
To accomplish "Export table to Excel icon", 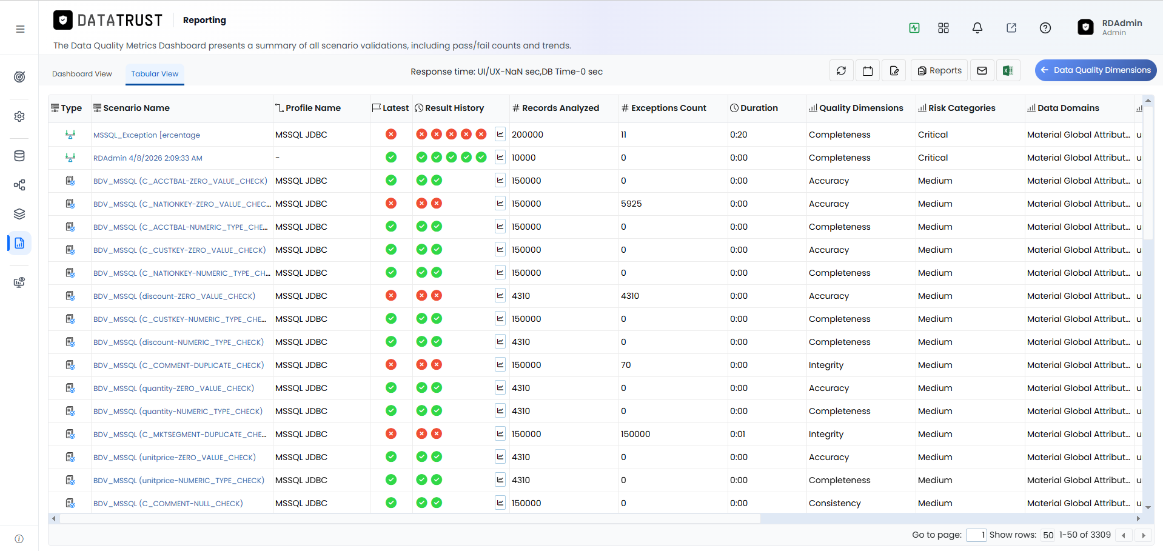I will [x=1008, y=70].
